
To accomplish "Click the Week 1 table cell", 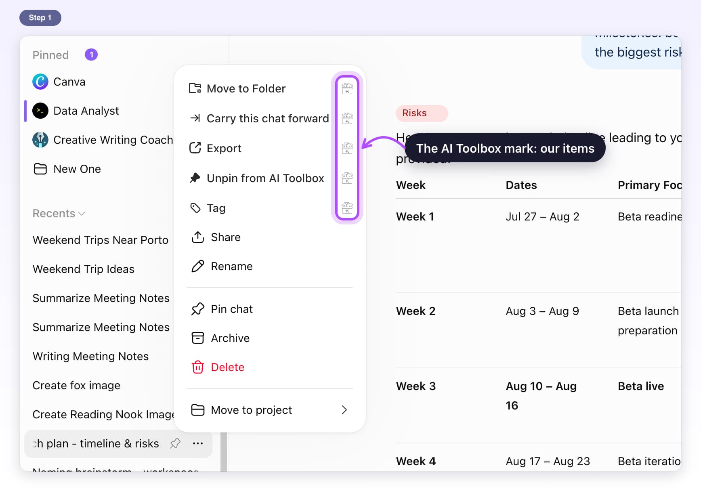I will tap(415, 216).
